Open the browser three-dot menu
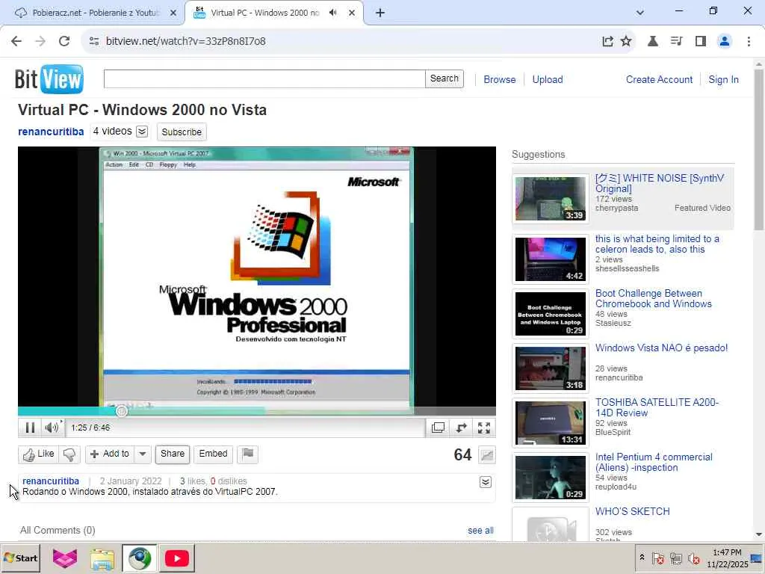 pos(749,41)
